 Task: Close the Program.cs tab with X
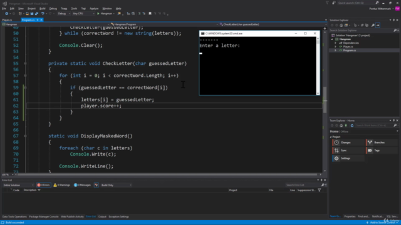(41, 20)
